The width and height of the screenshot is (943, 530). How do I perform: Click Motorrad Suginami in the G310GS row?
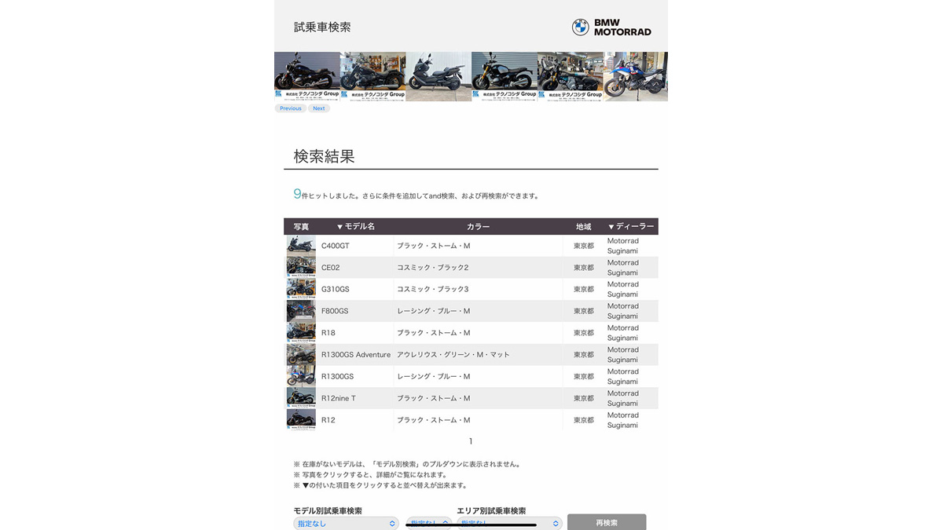(x=623, y=290)
